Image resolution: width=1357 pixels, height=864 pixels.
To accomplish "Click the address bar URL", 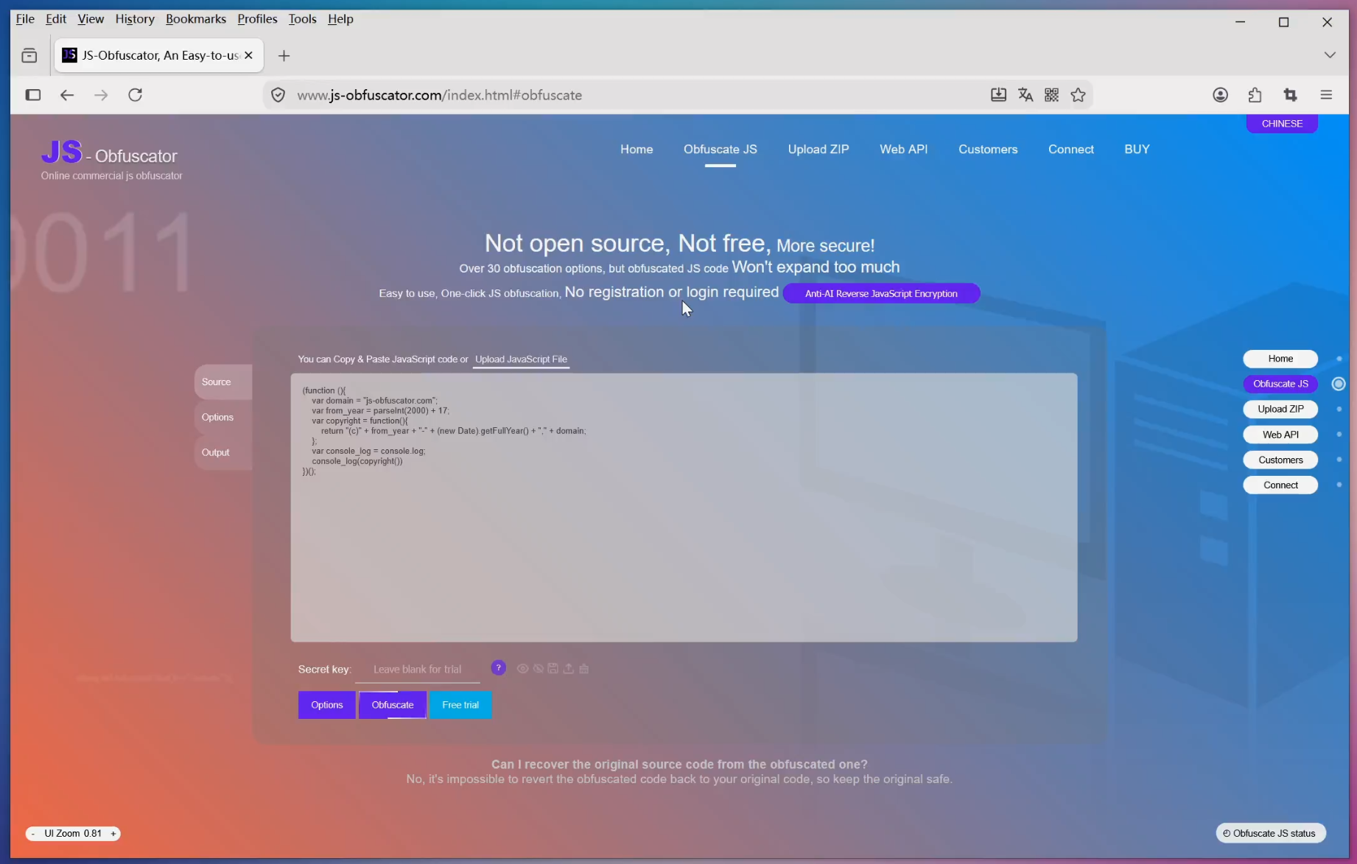I will pyautogui.click(x=440, y=95).
